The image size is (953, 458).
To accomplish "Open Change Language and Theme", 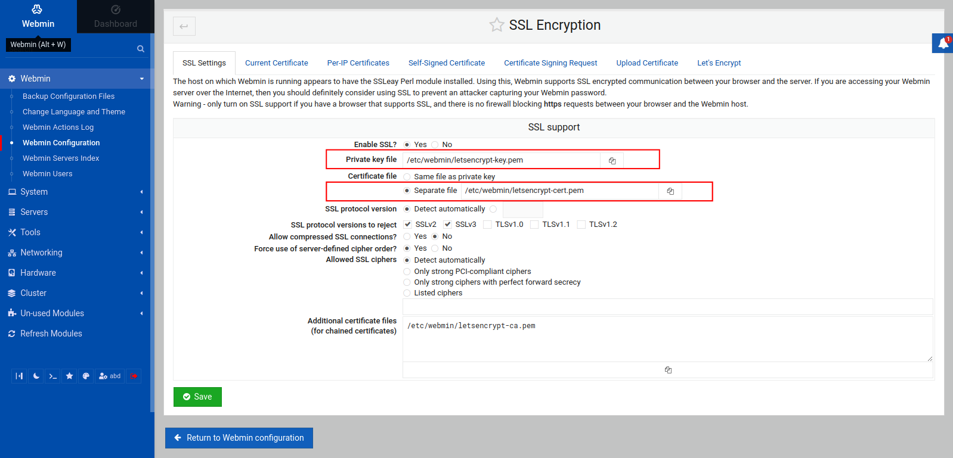I will 74,112.
